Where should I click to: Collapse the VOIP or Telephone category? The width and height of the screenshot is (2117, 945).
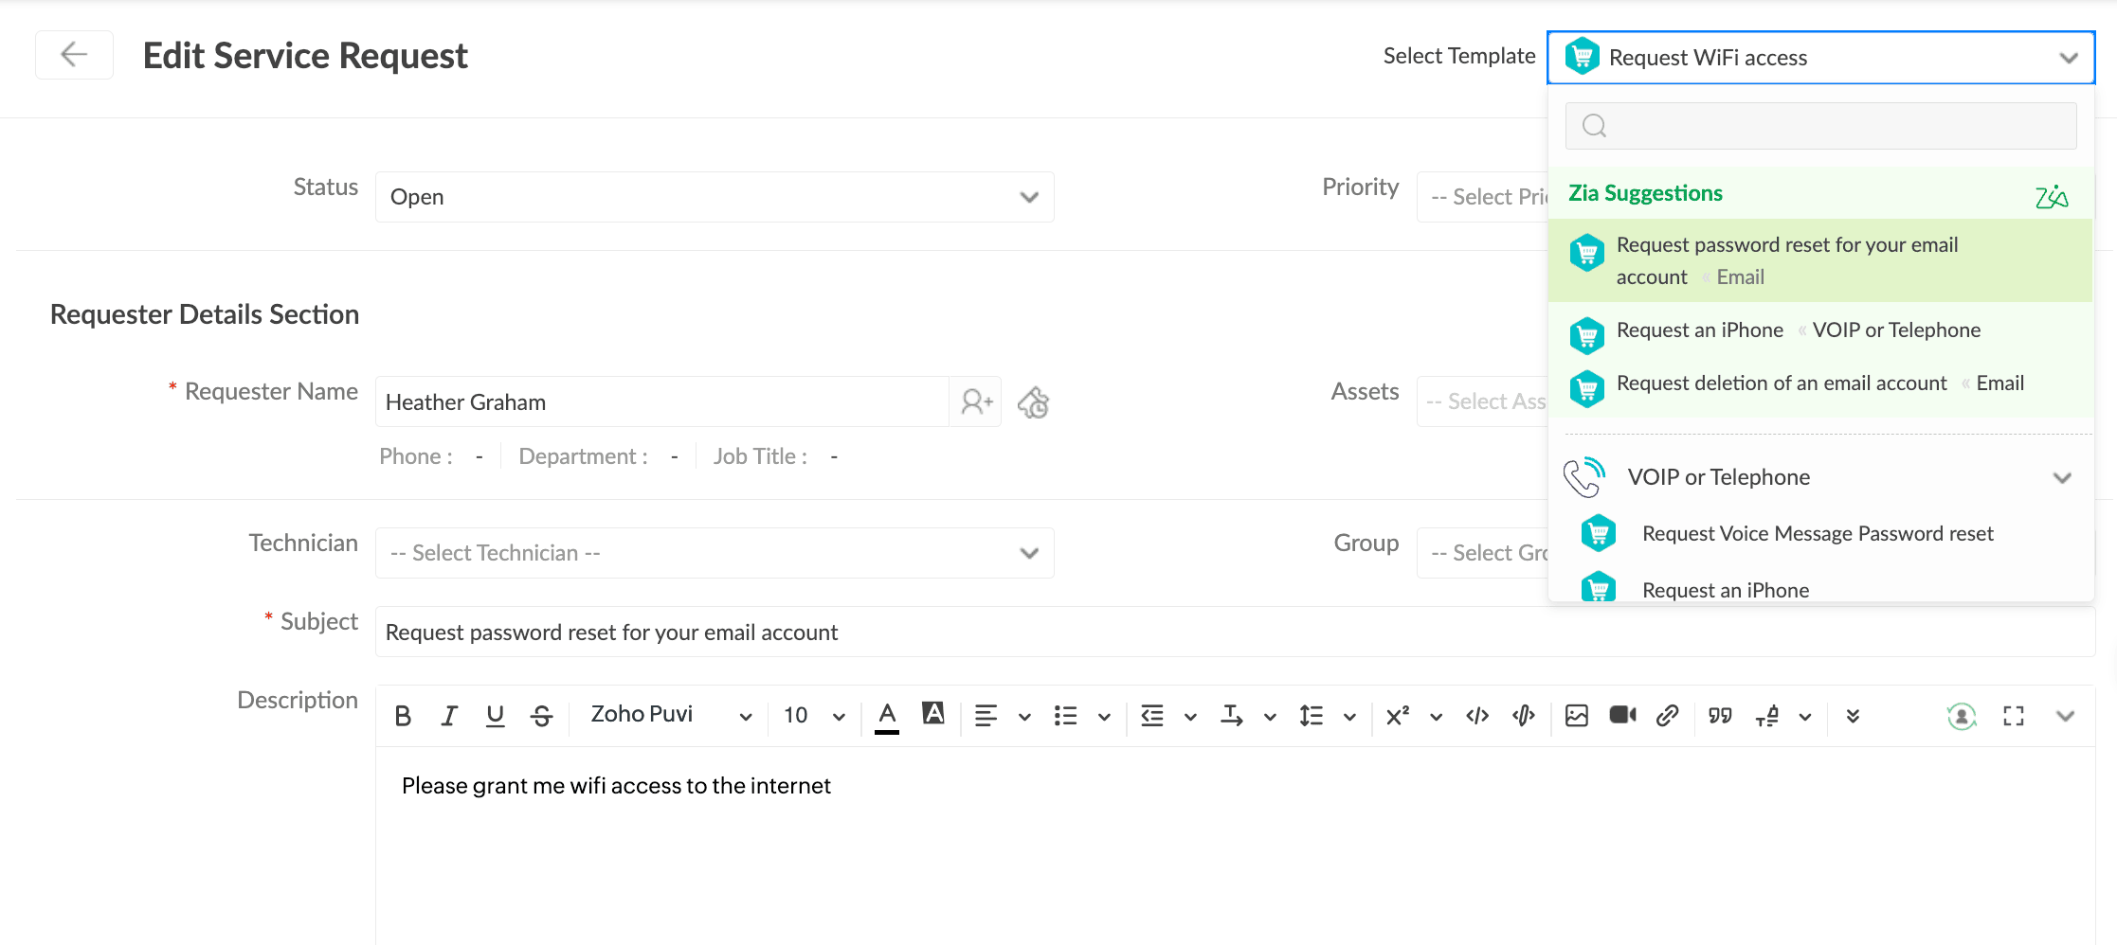click(2062, 477)
